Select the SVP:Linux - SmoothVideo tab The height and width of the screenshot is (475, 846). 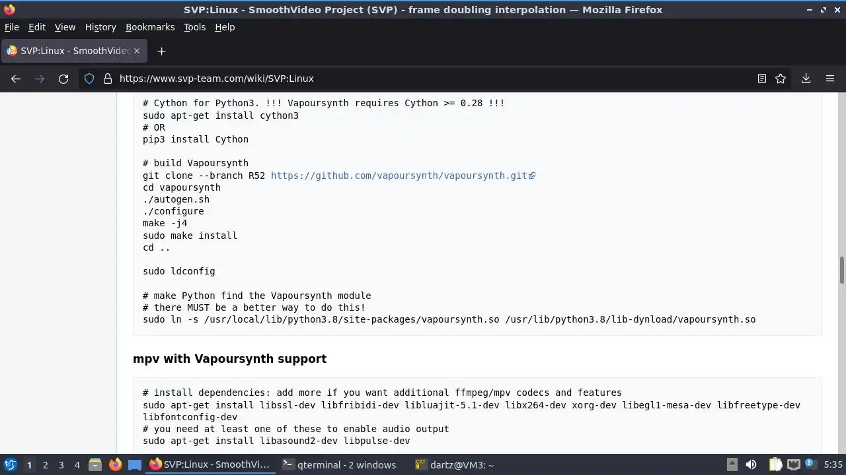[x=74, y=51]
